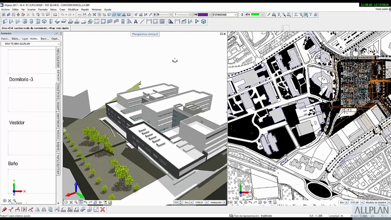391x220 pixels.
Task: Click the Vestidor assistant entry
Action: point(17,123)
